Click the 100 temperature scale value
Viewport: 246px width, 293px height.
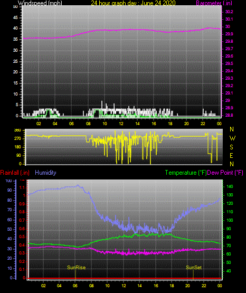[x=230, y=220]
